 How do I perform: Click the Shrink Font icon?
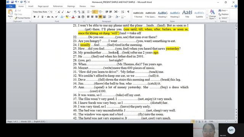[63, 12]
